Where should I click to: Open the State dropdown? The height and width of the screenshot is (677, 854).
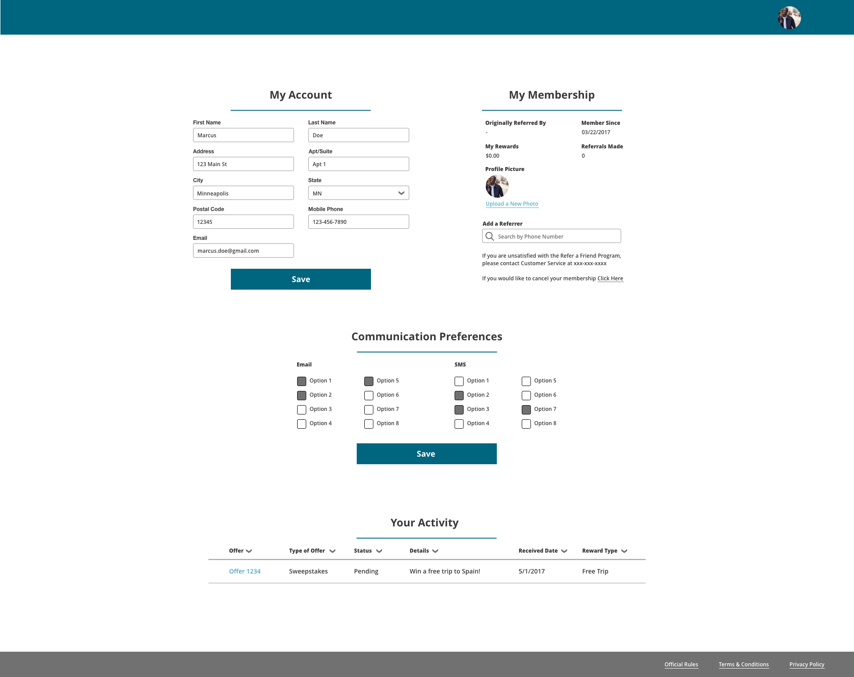pyautogui.click(x=359, y=193)
